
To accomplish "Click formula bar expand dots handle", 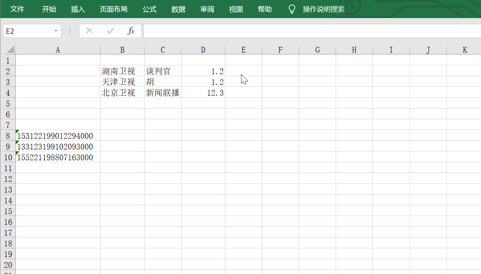I will 70,31.
